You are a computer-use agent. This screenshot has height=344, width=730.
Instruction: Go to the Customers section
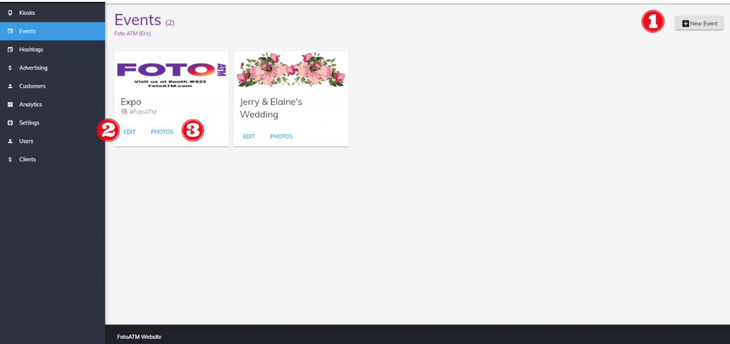point(52,86)
